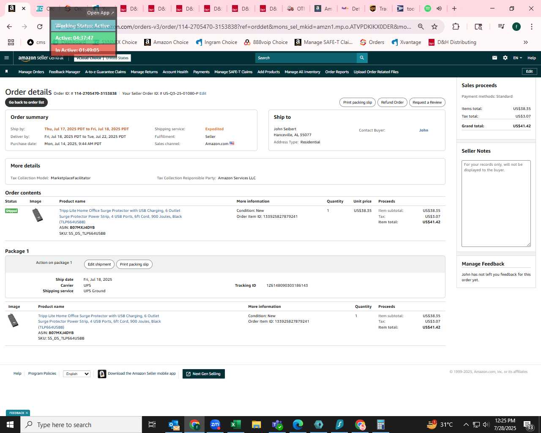The image size is (541, 433).
Task: Open the Amazon Choice bookmark
Action: click(x=167, y=42)
